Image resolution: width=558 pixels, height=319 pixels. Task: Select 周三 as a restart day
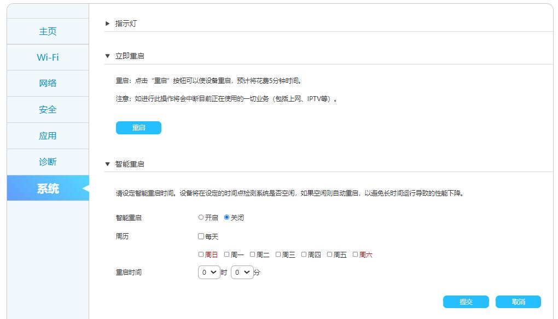[278, 254]
